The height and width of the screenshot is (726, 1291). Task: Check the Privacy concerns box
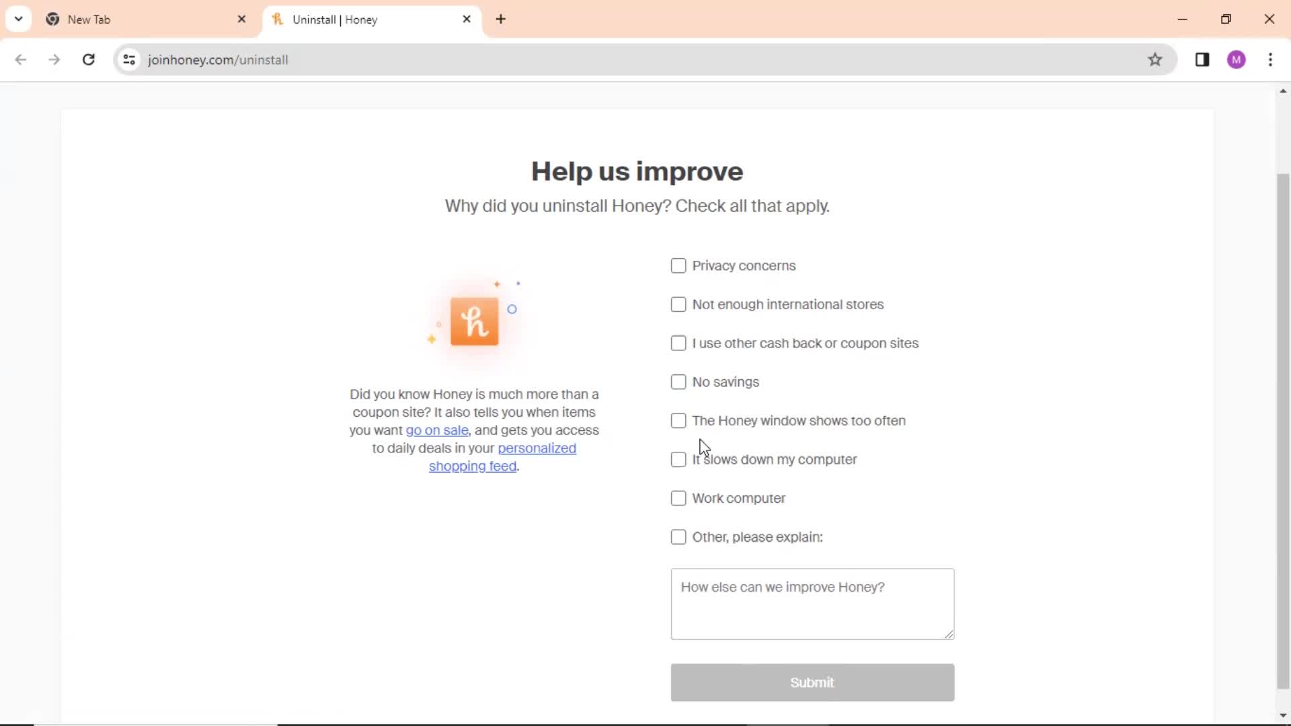pyautogui.click(x=678, y=266)
